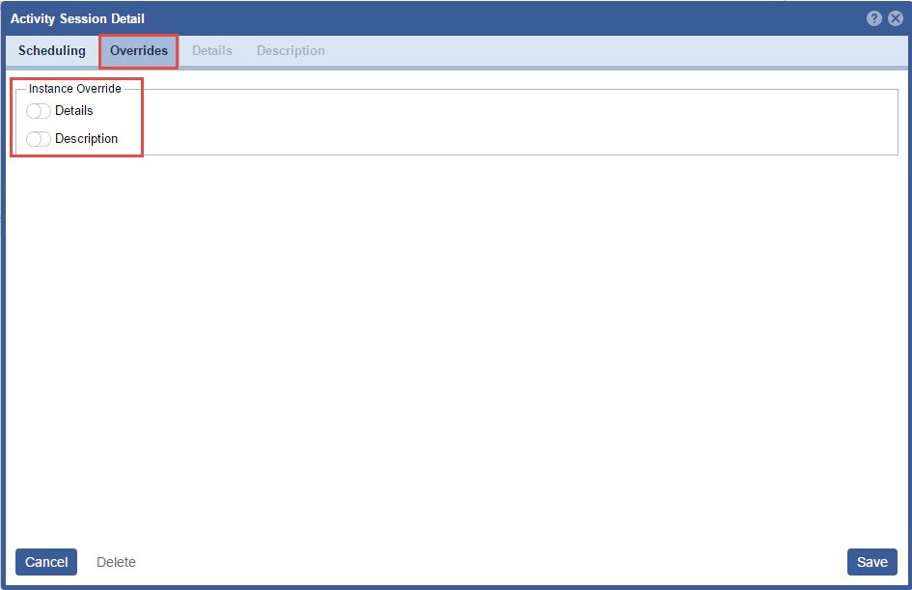Click the Description label beside its toggle
This screenshot has height=590, width=912.
[x=87, y=139]
